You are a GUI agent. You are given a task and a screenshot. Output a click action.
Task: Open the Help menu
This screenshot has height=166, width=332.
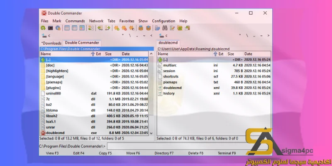(x=183, y=21)
